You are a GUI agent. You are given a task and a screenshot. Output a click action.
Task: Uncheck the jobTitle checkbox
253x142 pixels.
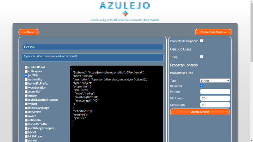point(26,75)
